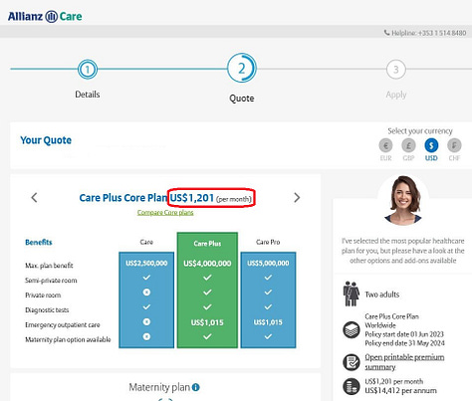
Task: Click the Policy start date 01 Jun 2023
Action: pyautogui.click(x=404, y=334)
